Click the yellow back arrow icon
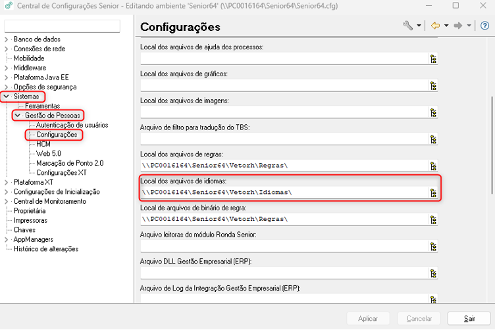 point(436,26)
